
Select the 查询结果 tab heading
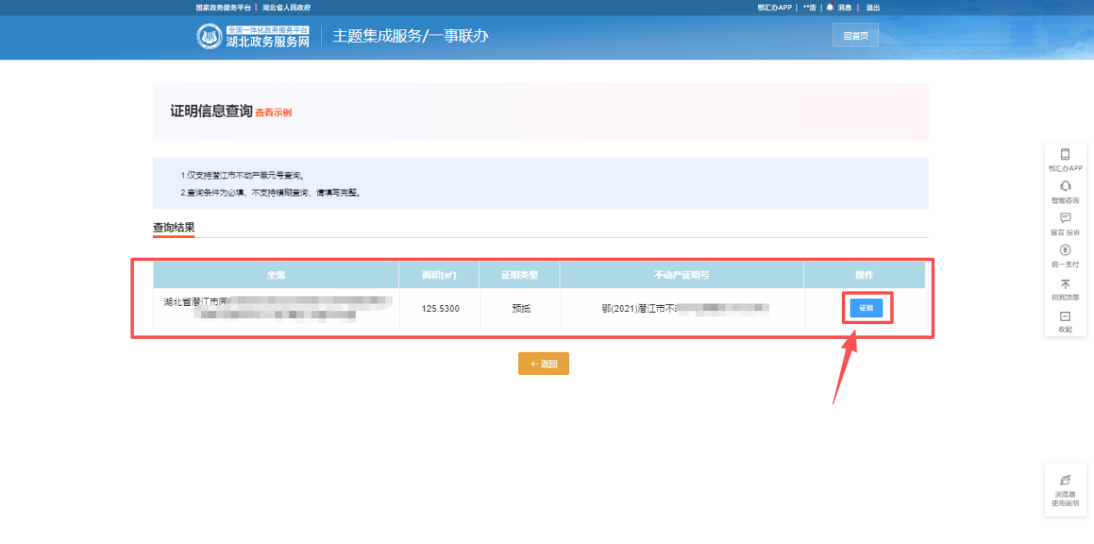click(x=174, y=228)
